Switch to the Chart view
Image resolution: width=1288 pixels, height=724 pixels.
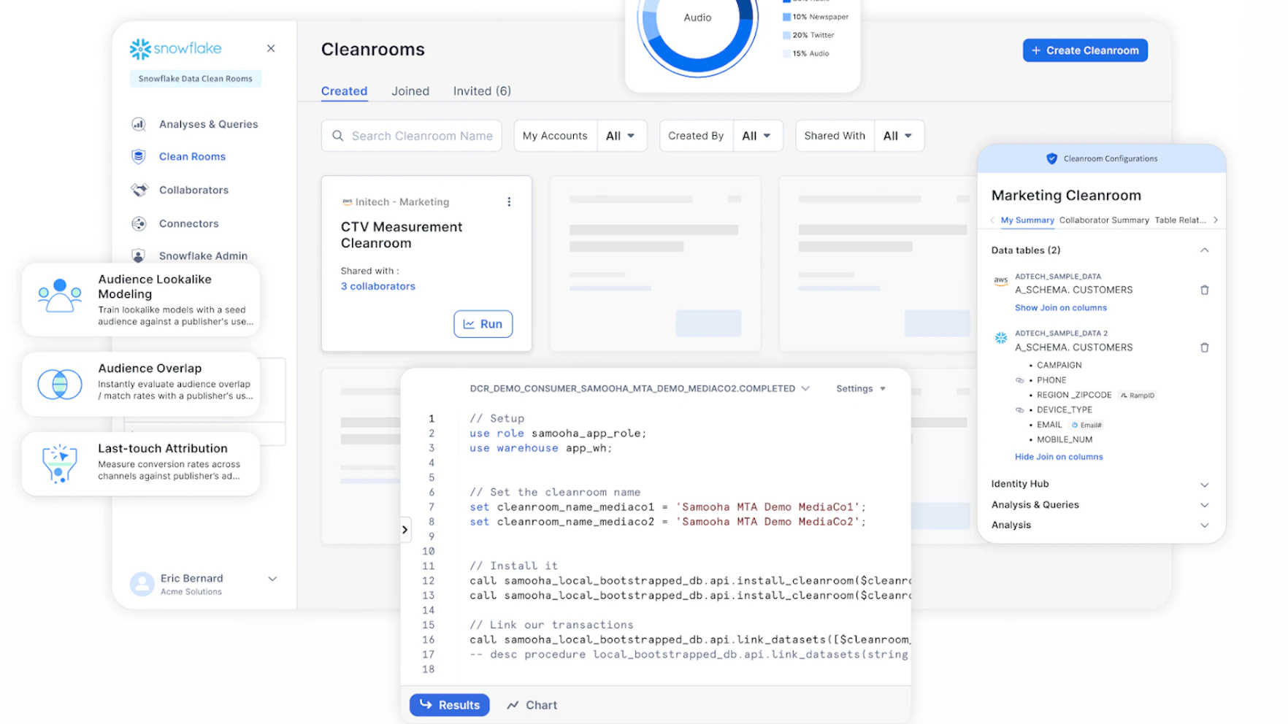[532, 705]
